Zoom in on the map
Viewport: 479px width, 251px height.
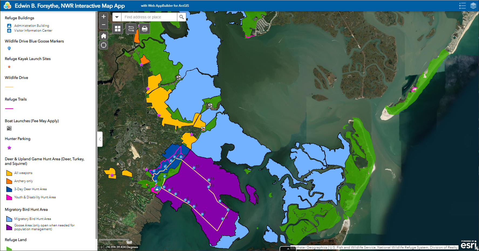(x=104, y=17)
